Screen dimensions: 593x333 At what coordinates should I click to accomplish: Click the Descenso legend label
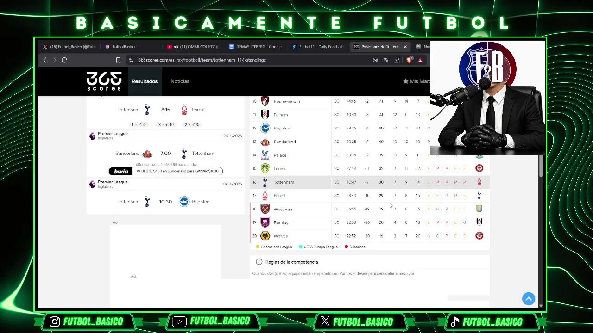coord(357,247)
